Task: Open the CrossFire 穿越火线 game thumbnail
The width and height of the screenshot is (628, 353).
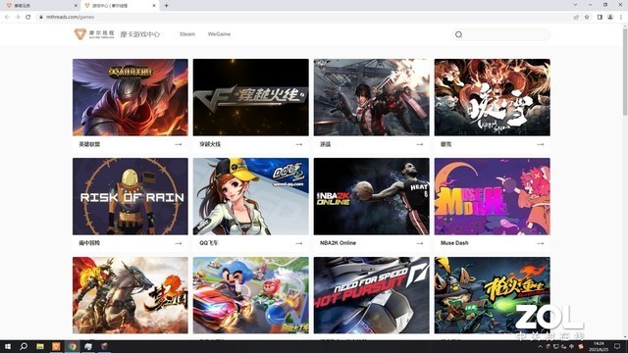Action: (251, 97)
